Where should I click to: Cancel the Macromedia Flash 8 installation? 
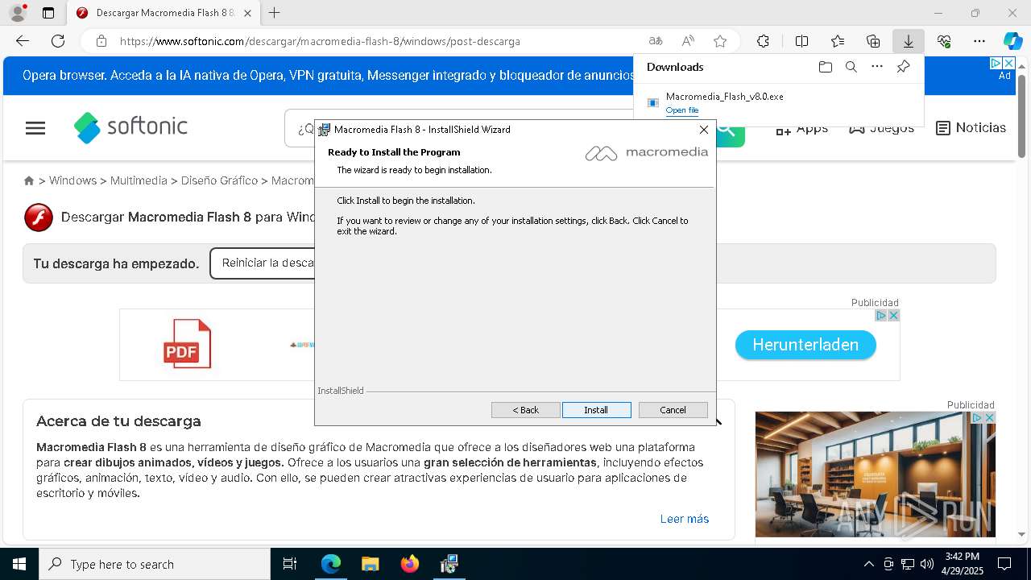673,410
